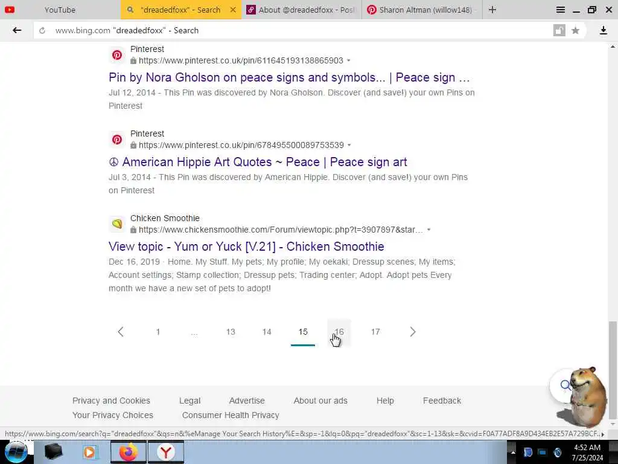Reload the page with the refresh icon
Screen dimensions: 618x464
[42, 30]
